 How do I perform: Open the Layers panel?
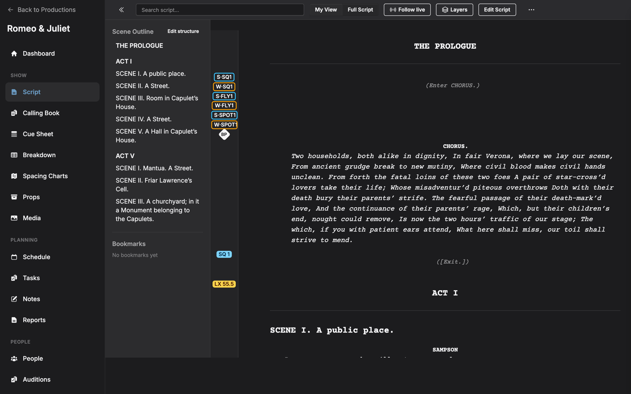click(x=454, y=10)
